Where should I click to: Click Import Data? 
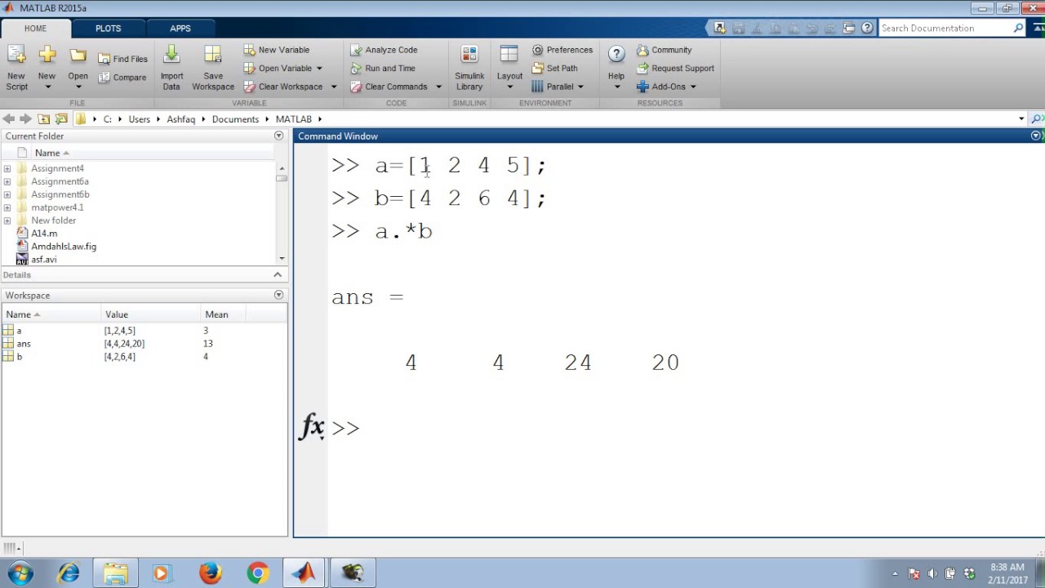point(171,68)
